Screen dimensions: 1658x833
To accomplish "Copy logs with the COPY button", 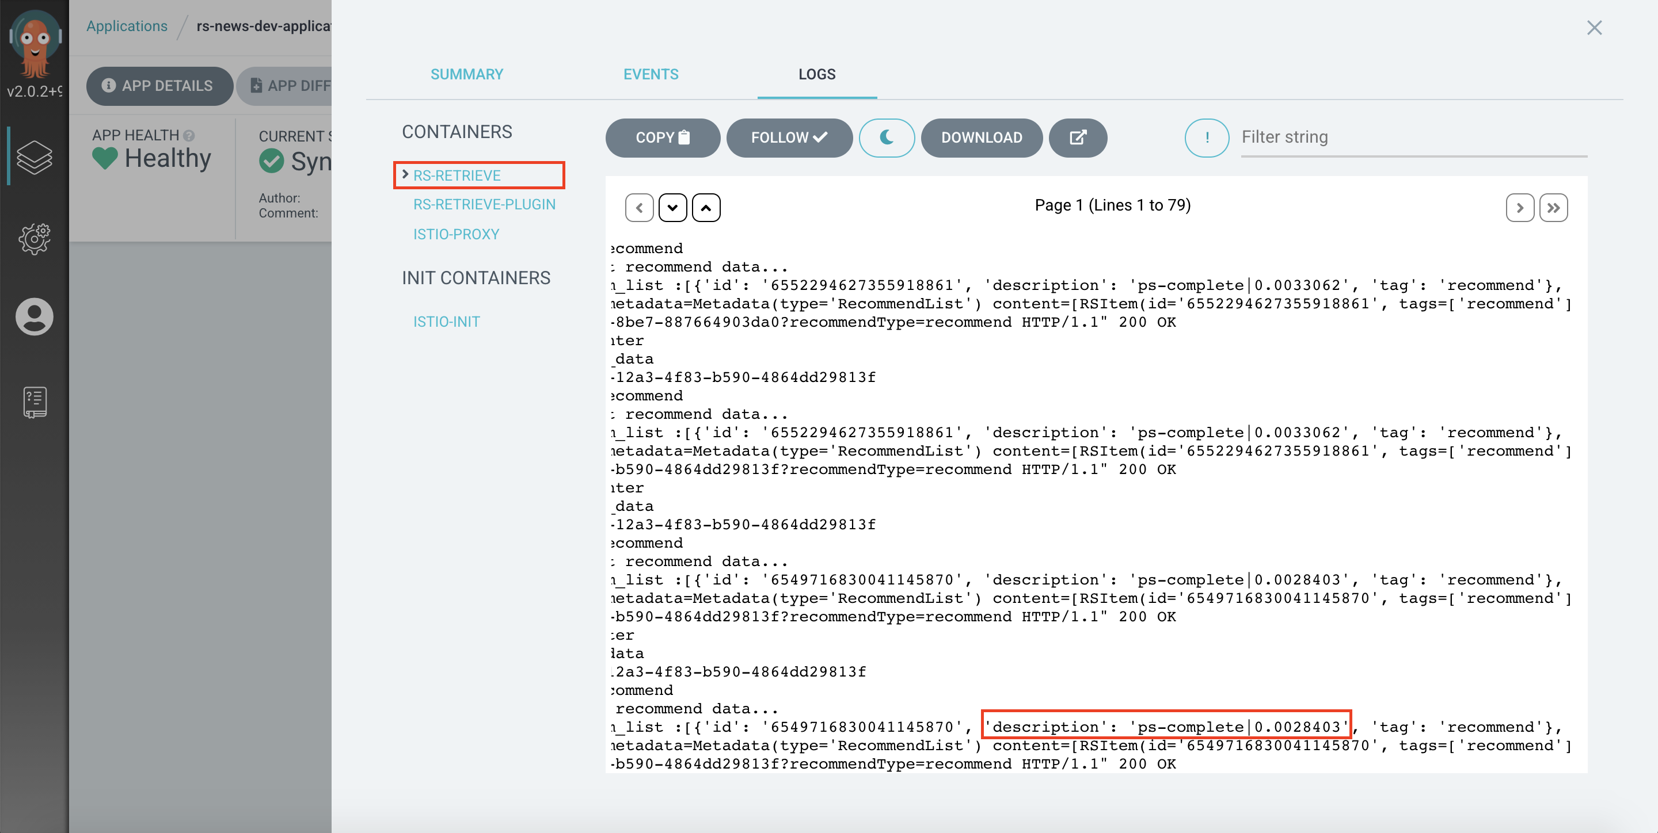I will pos(662,137).
